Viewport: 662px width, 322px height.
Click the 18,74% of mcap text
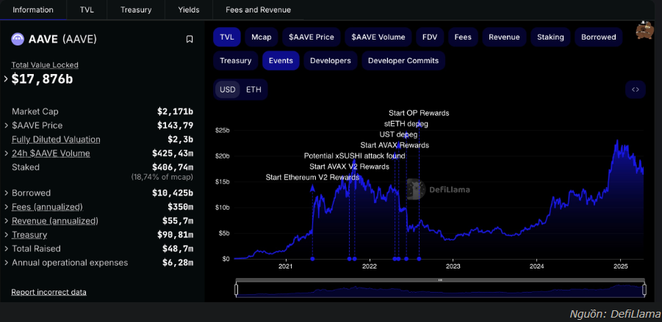click(162, 177)
